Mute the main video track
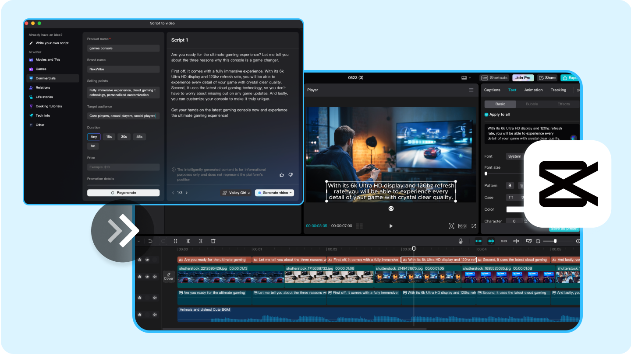Image resolution: width=631 pixels, height=354 pixels. [x=155, y=276]
